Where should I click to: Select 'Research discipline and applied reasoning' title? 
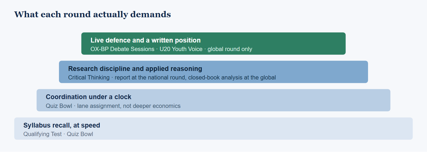point(135,69)
